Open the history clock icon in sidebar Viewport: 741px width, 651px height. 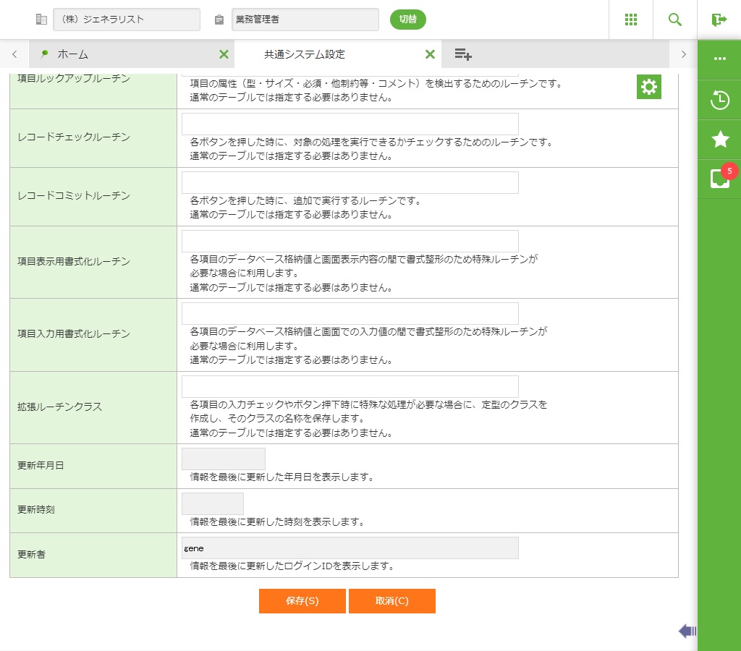pyautogui.click(x=720, y=100)
